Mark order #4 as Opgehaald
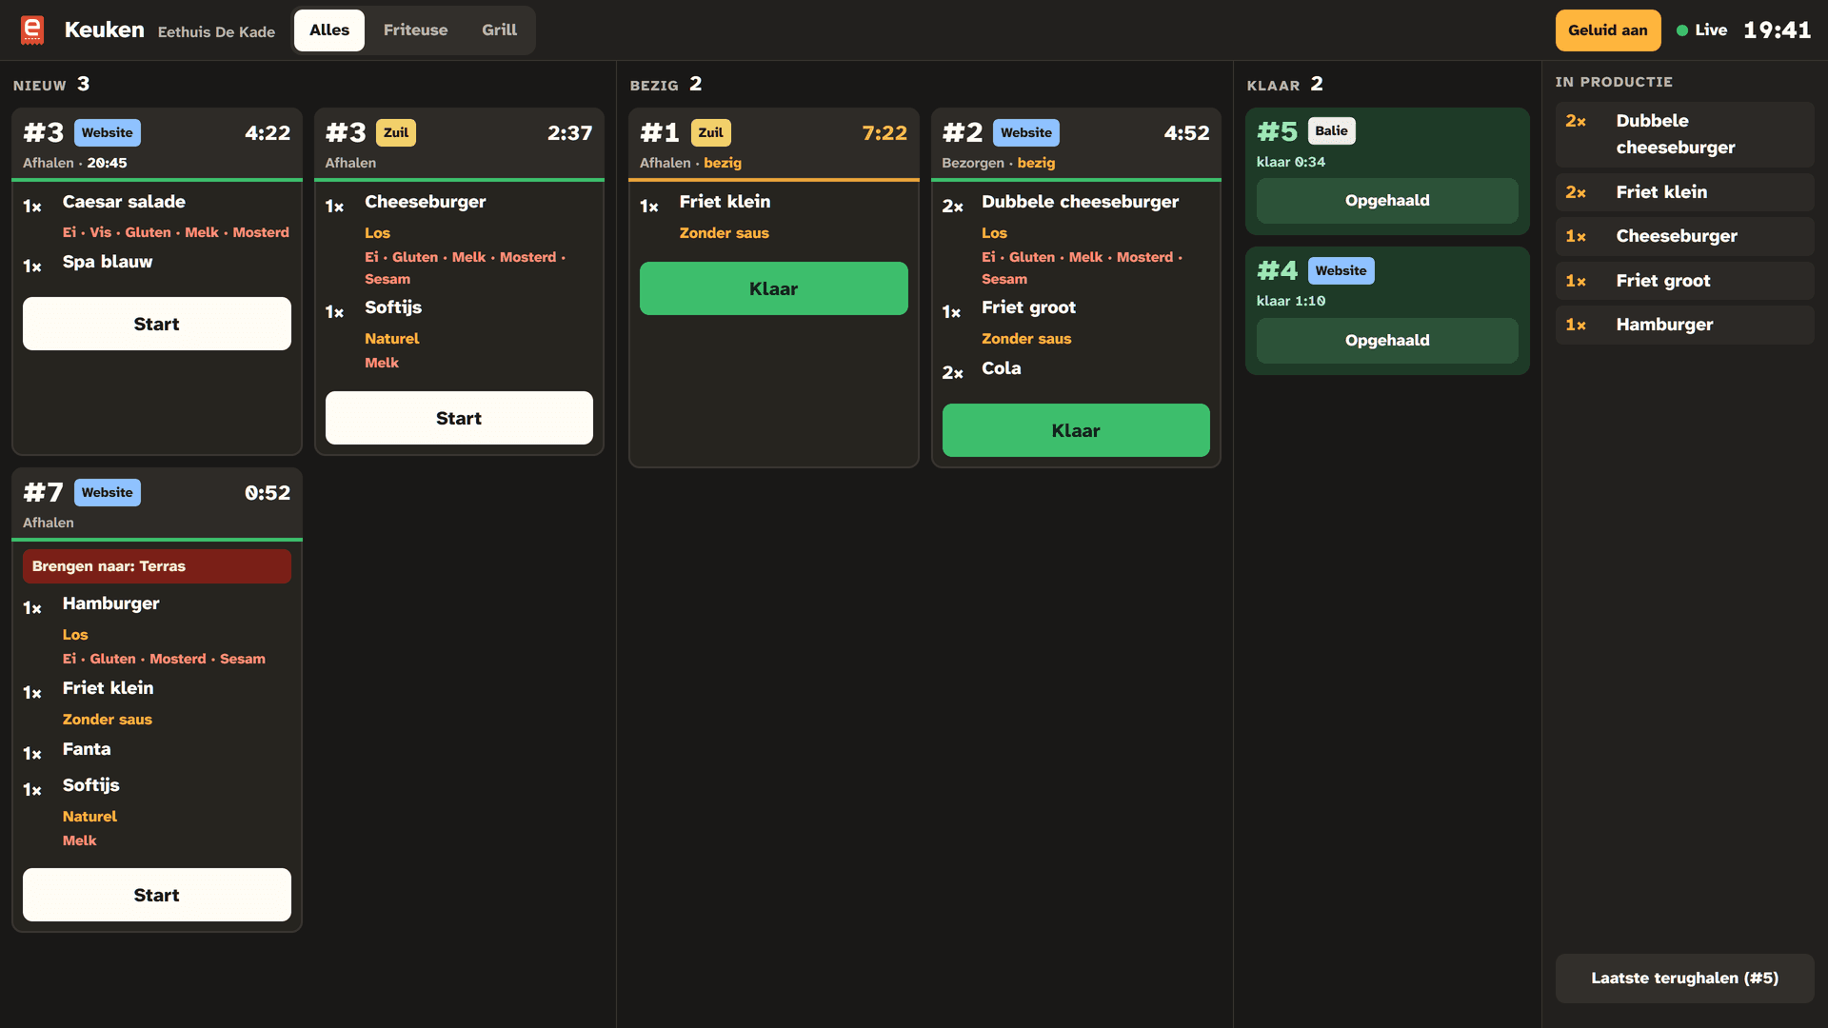The width and height of the screenshot is (1828, 1028). [x=1387, y=341]
